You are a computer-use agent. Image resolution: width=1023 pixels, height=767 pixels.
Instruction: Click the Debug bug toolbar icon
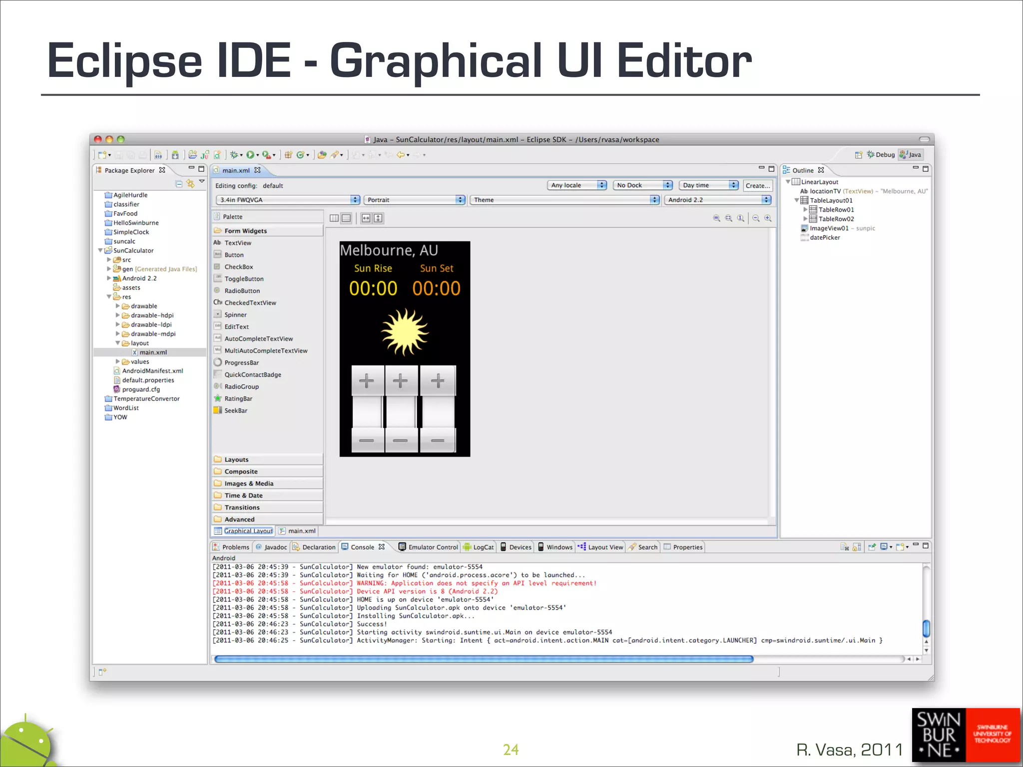point(233,155)
